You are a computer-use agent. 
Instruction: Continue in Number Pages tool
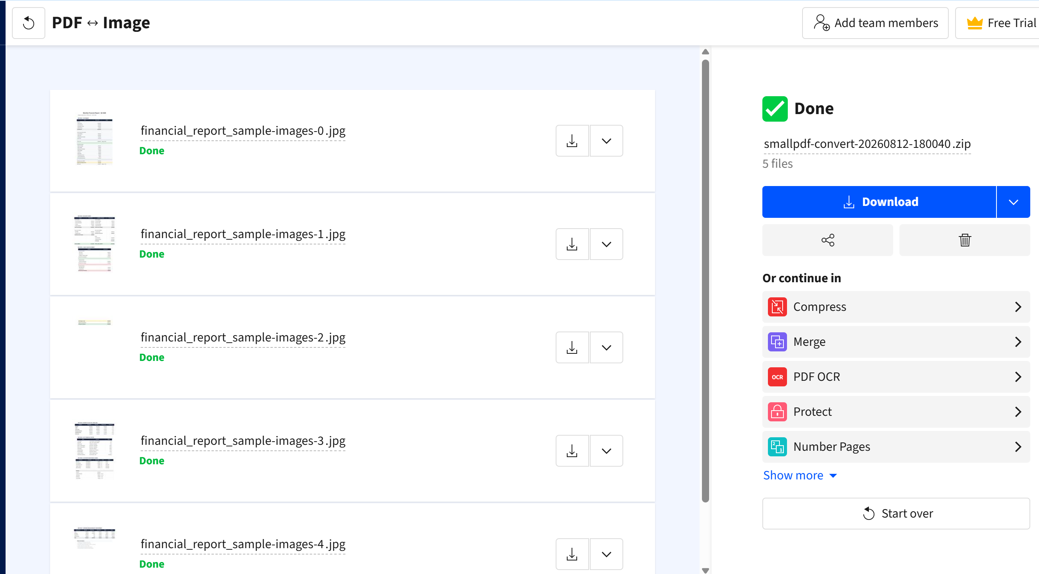[x=896, y=446]
